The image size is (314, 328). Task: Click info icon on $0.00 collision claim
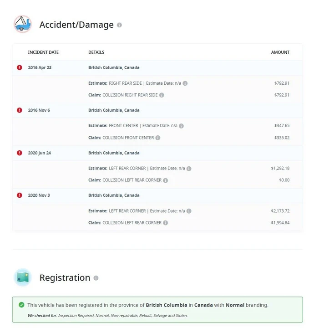click(x=166, y=180)
